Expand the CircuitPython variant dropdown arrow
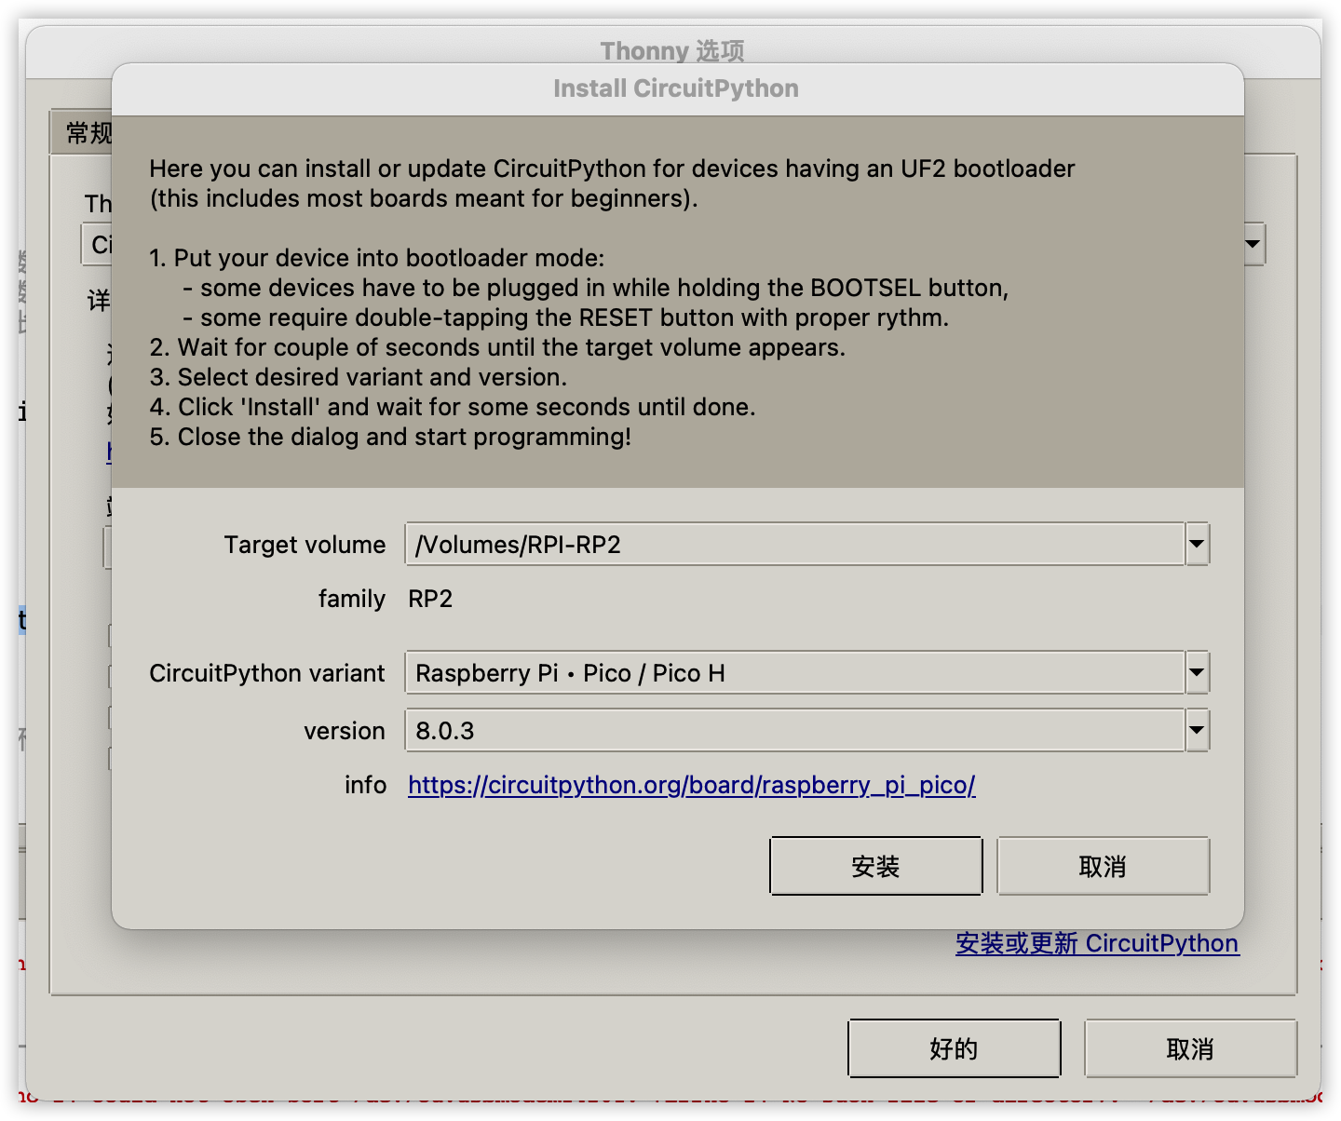The image size is (1341, 1121). coord(1197,672)
